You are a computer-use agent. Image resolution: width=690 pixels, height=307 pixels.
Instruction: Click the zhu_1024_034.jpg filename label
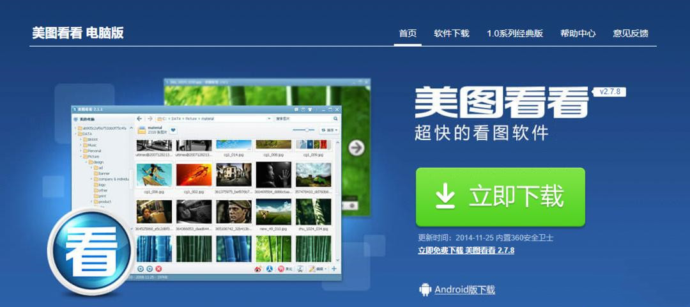(313, 230)
